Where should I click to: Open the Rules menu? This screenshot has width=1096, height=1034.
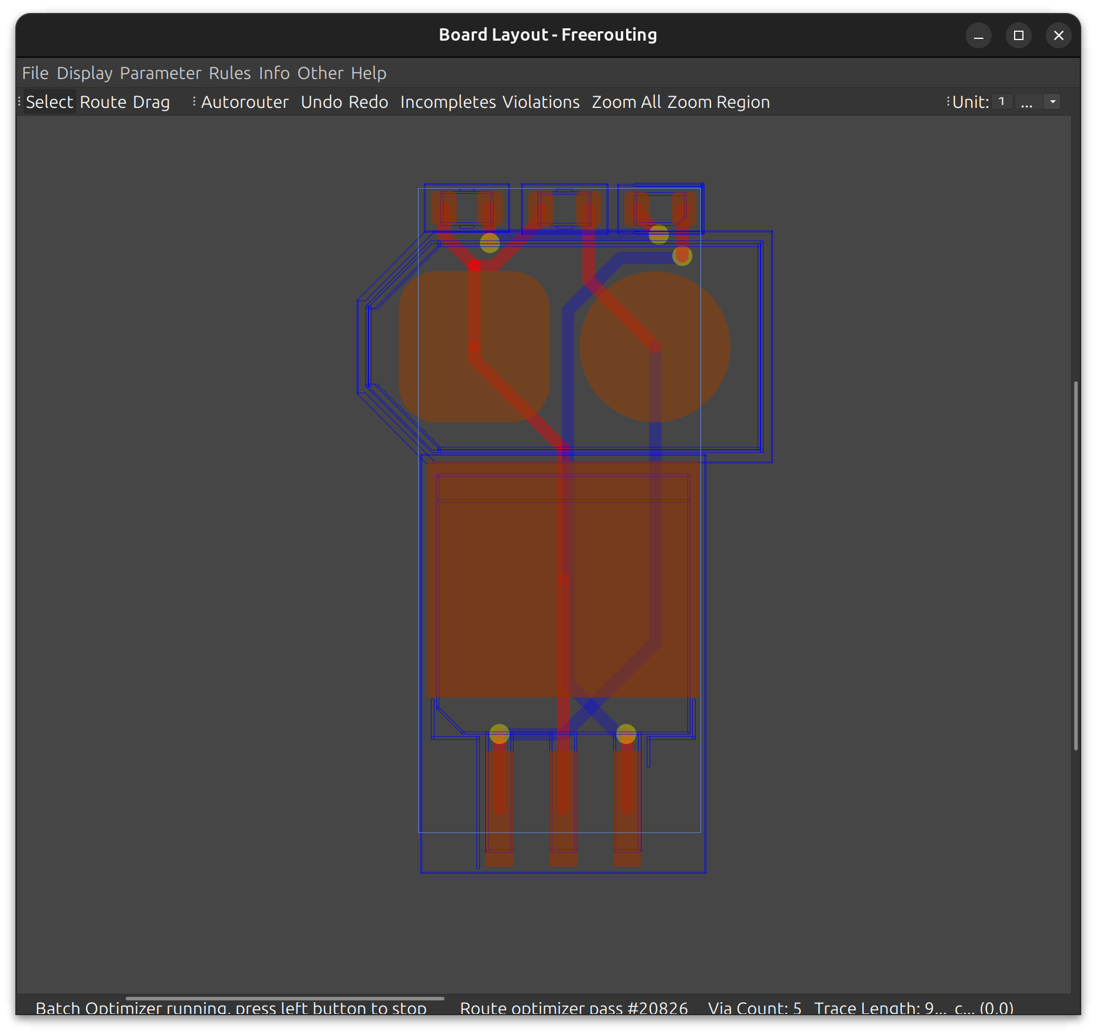[x=230, y=73]
